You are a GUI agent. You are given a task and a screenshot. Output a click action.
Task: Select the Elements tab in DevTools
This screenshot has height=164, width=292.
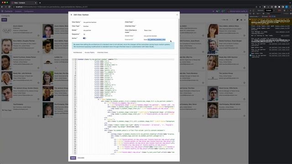pyautogui.click(x=261, y=10)
